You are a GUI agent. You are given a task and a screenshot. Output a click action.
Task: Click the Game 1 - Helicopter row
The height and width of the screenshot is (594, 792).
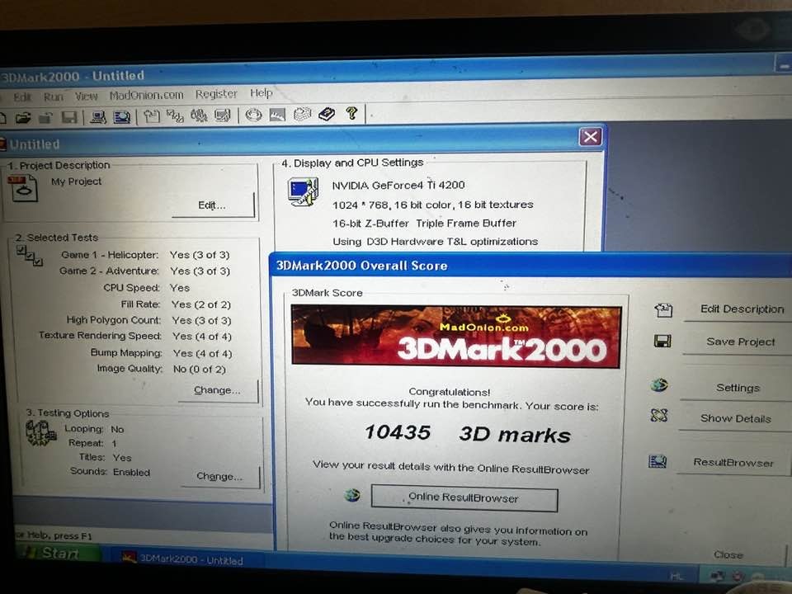(x=145, y=255)
